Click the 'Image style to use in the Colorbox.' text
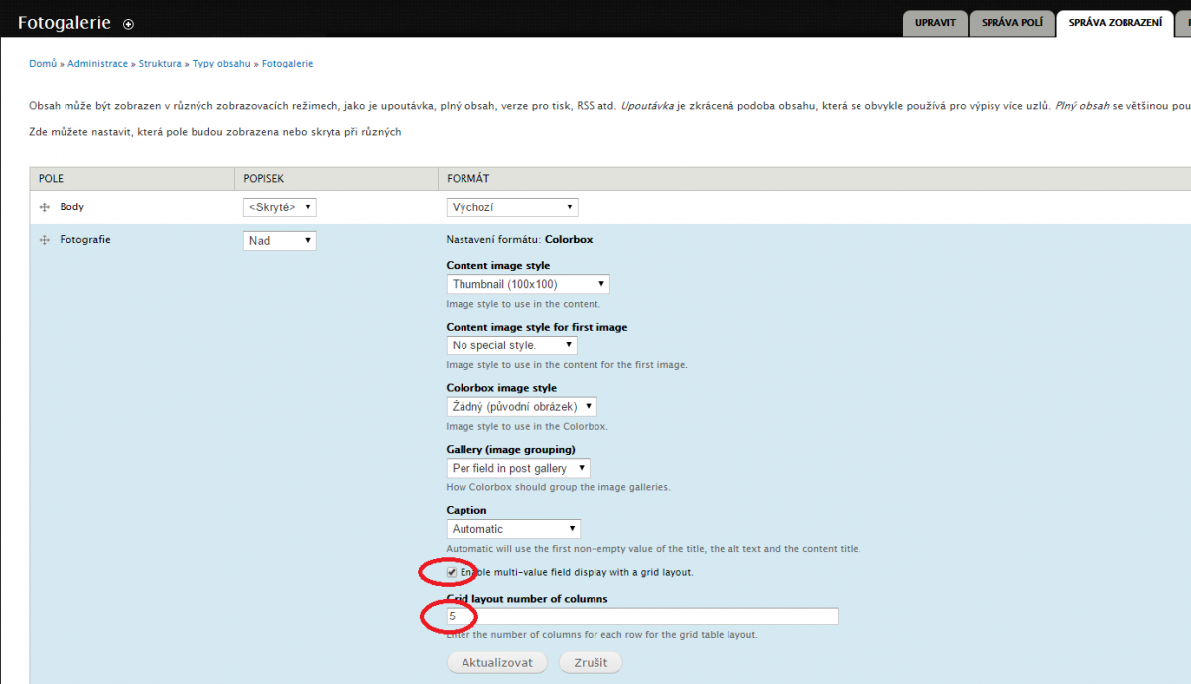The width and height of the screenshot is (1191, 684). point(527,427)
